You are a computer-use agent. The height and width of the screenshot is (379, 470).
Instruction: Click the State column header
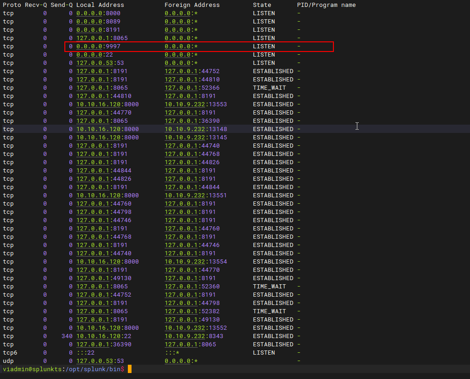[x=262, y=5]
